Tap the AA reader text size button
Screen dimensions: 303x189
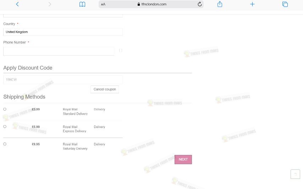click(x=103, y=4)
